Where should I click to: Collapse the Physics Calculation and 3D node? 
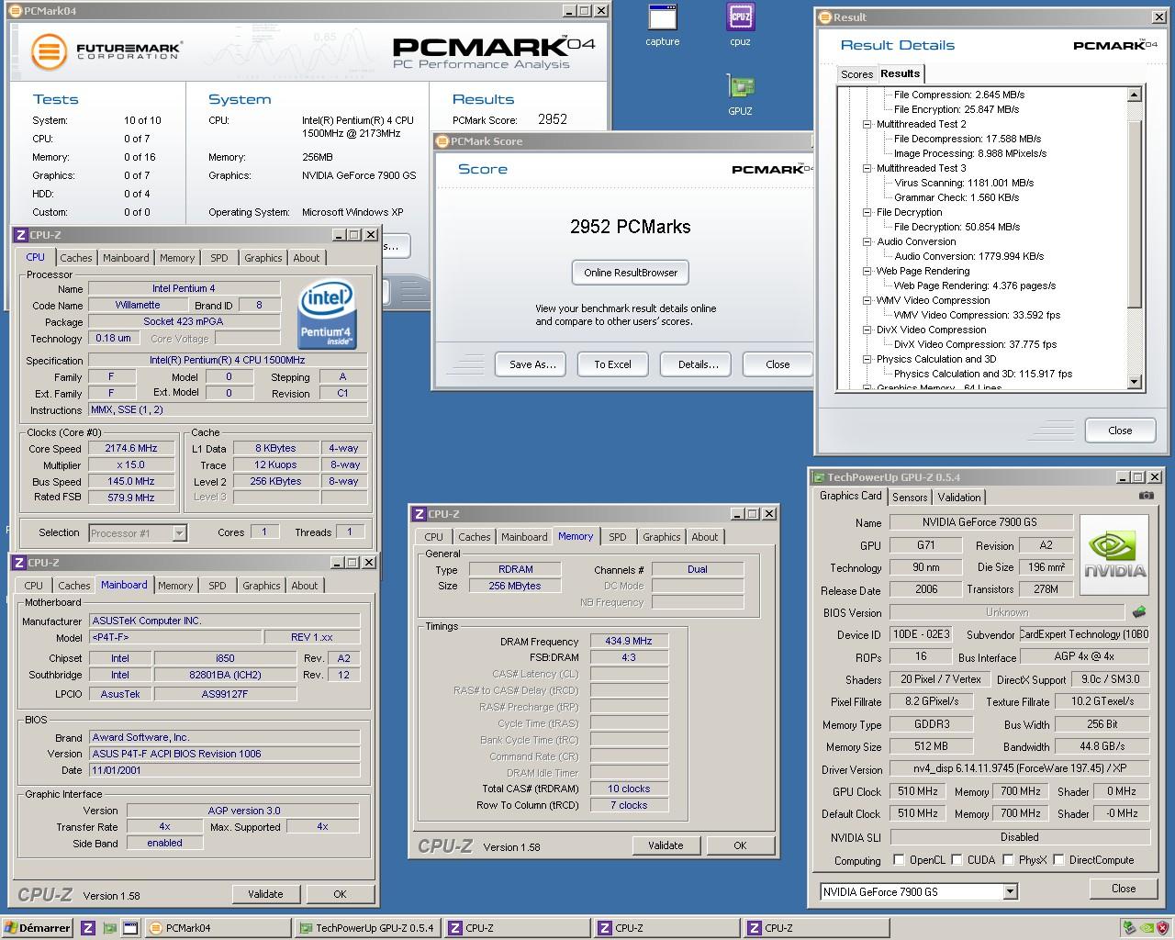[867, 359]
